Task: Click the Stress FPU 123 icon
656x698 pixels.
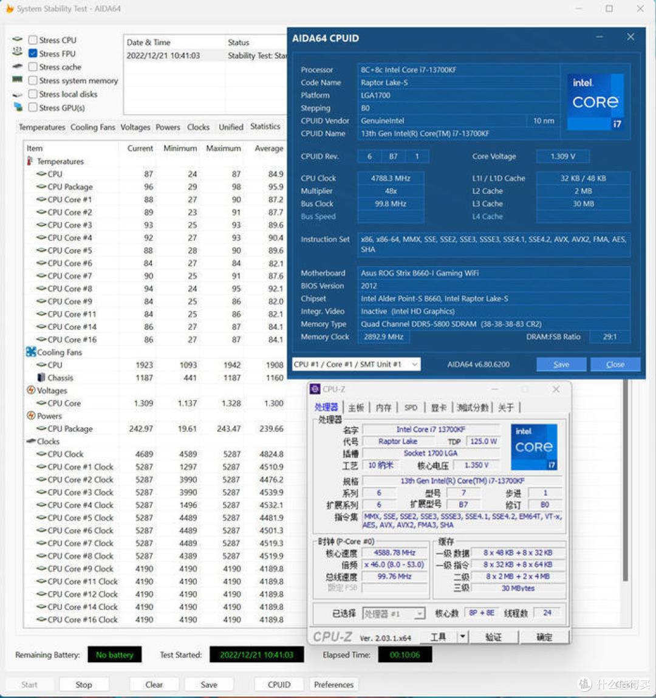Action: (x=18, y=52)
